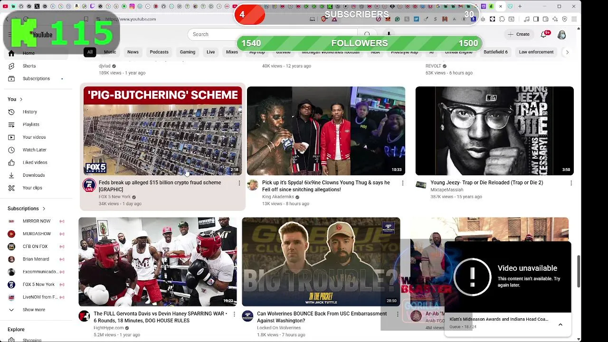Play the 6ix9ine Young Thug video thumbnail

pyautogui.click(x=326, y=131)
